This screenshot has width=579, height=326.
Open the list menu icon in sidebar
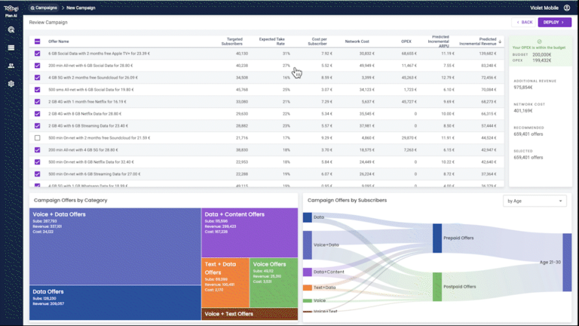tap(11, 48)
